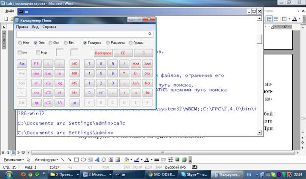
Task: Insert picture from drawing toolbar
Action: 118,160
